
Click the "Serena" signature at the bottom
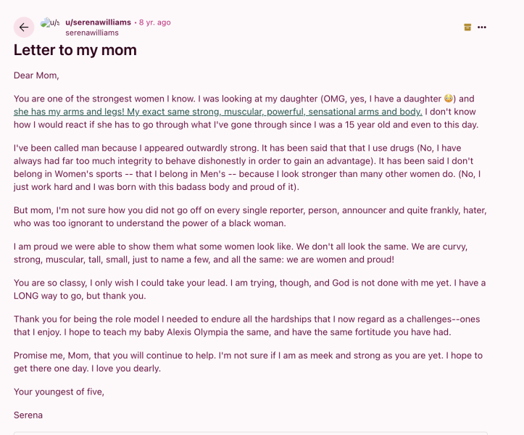point(28,415)
